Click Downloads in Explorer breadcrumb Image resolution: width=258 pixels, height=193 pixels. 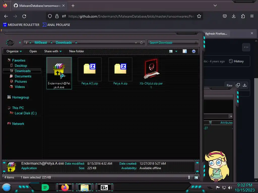click(x=64, y=43)
